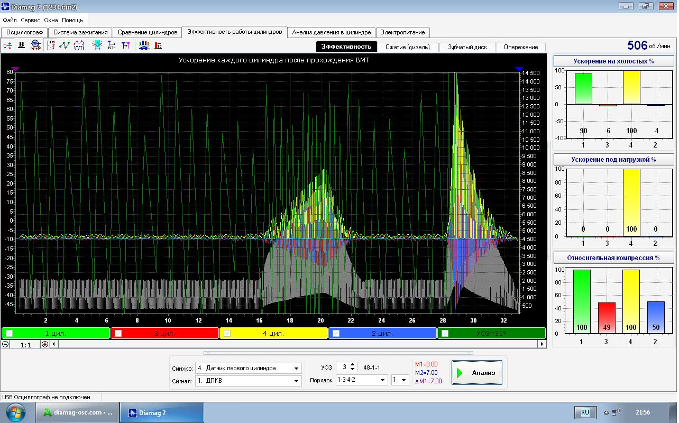Click the volume icon in system tray
This screenshot has height=423, width=679.
pos(616,412)
